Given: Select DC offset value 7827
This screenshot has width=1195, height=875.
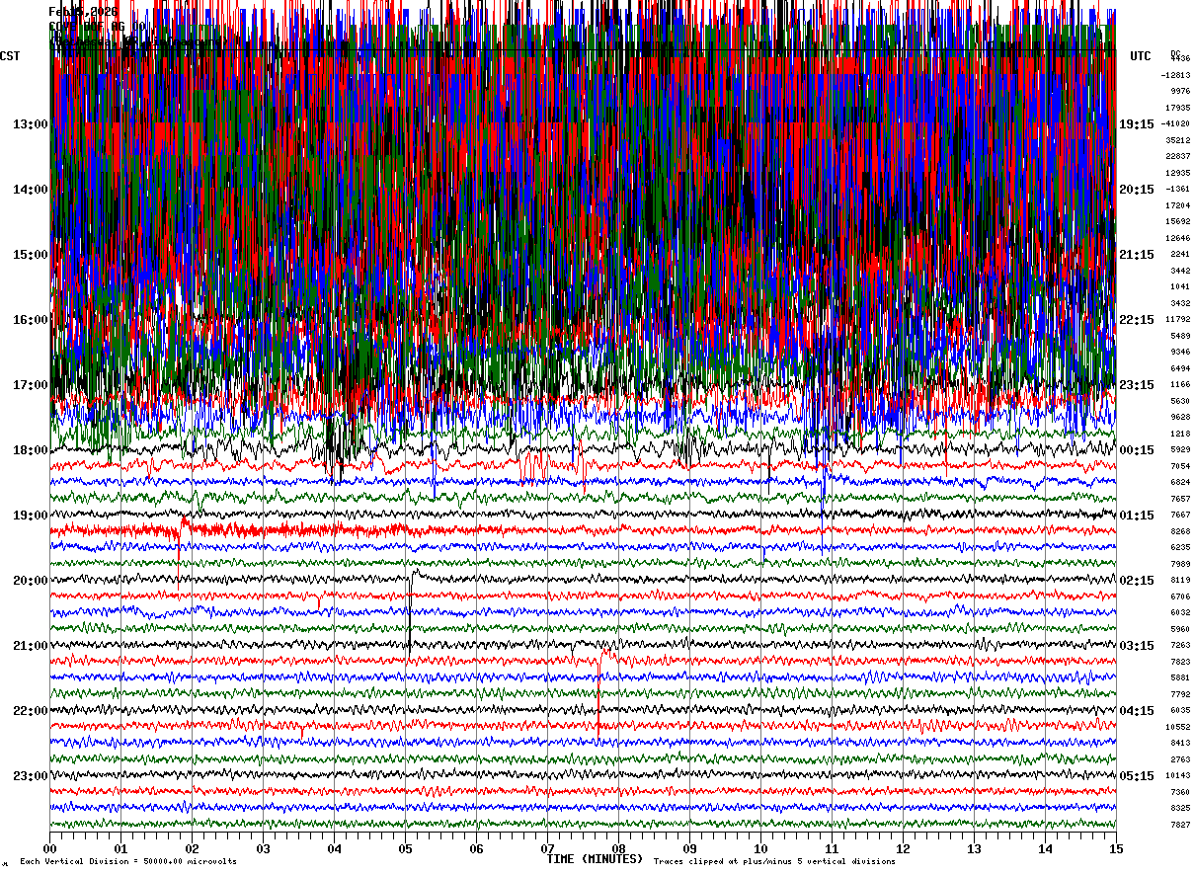Looking at the screenshot, I should [1180, 825].
